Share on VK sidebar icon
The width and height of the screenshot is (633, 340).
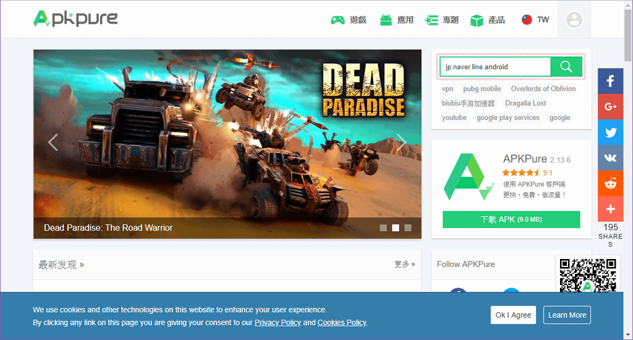(610, 158)
